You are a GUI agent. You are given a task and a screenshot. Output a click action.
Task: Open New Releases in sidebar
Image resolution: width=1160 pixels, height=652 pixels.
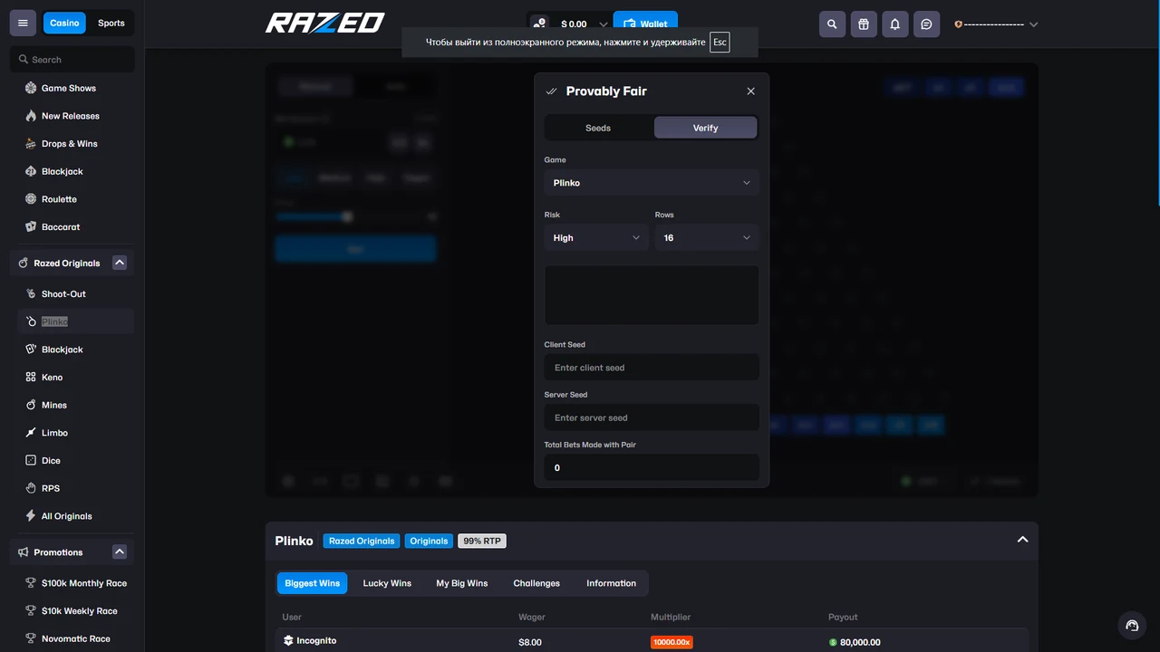point(71,116)
